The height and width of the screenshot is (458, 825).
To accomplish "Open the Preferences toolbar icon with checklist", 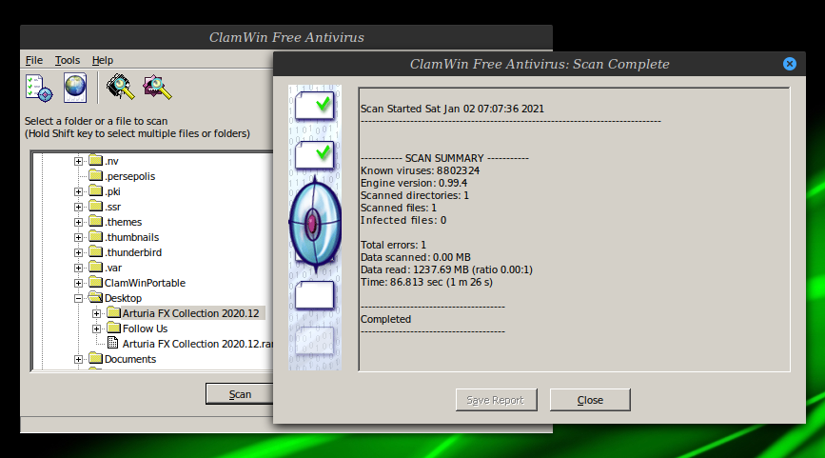I will [x=39, y=88].
